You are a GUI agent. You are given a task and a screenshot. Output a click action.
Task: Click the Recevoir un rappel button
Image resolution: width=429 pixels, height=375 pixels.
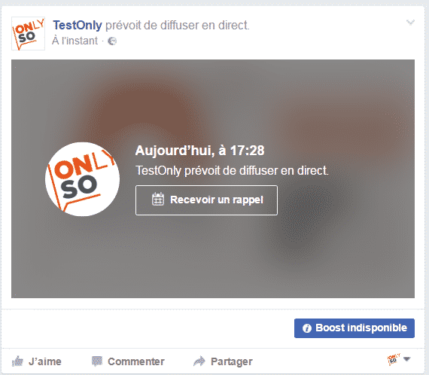coord(206,200)
